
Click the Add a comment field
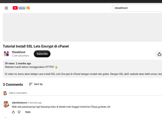click(86, 93)
